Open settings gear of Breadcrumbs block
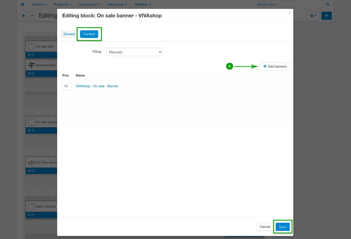The height and width of the screenshot is (239, 351). tap(29, 73)
